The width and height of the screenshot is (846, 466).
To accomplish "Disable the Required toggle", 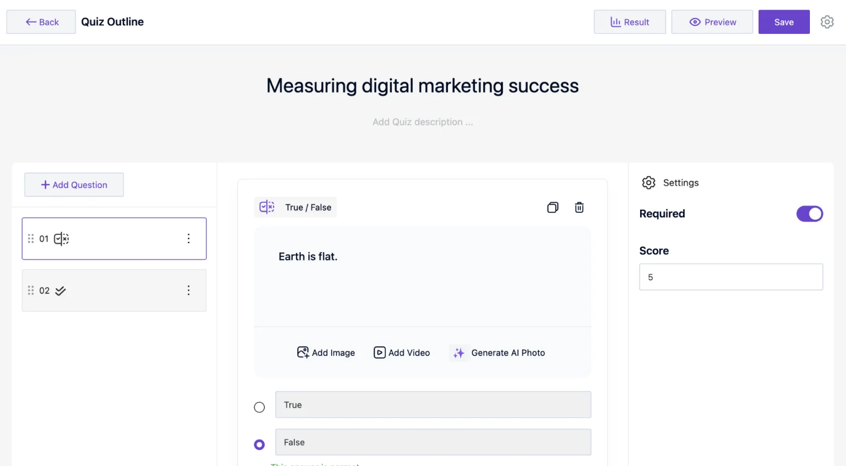I will 809,214.
